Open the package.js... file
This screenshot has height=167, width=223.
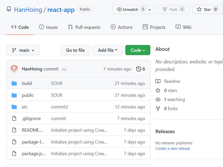point(34,154)
